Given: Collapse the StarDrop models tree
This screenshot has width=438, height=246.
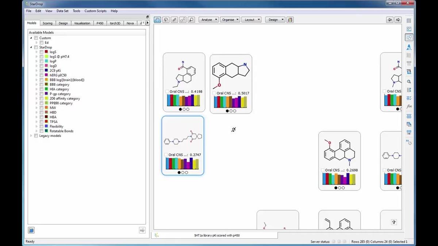Looking at the screenshot, I should tap(31, 47).
